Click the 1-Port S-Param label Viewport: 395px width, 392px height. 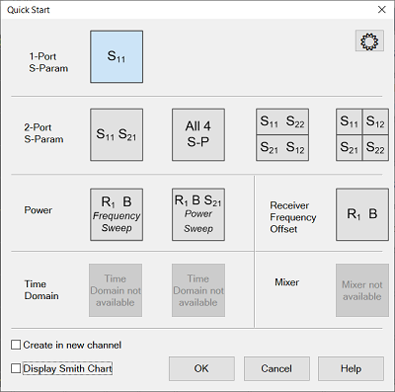[48, 62]
